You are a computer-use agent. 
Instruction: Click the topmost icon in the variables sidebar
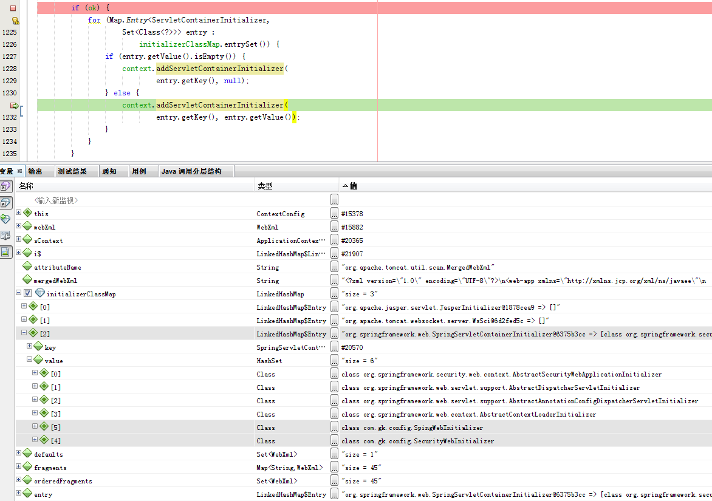pos(6,186)
